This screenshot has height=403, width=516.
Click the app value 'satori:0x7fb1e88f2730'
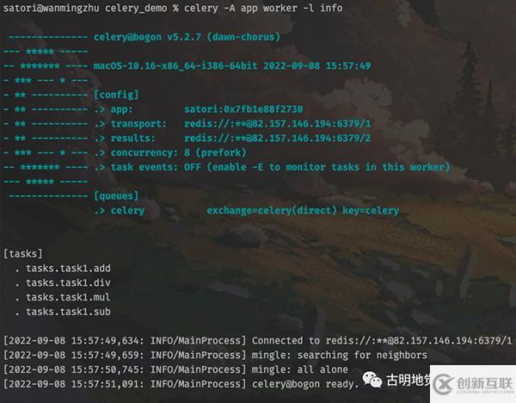[243, 109]
